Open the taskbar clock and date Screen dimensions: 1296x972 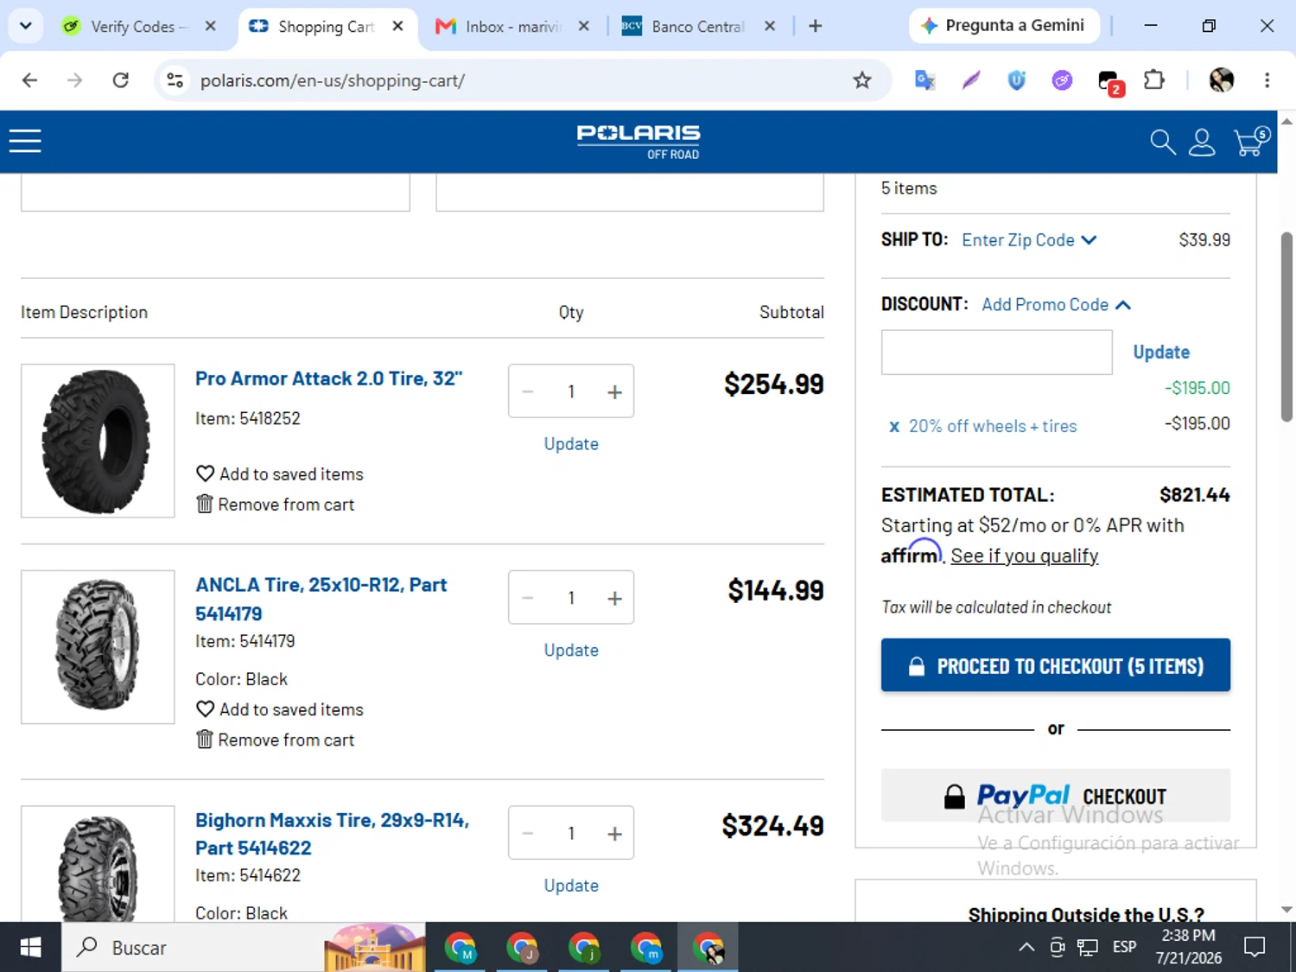tap(1189, 947)
